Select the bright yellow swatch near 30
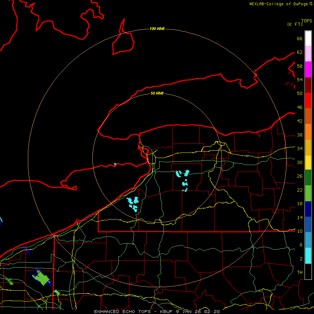The width and height of the screenshot is (314, 314). click(x=308, y=163)
